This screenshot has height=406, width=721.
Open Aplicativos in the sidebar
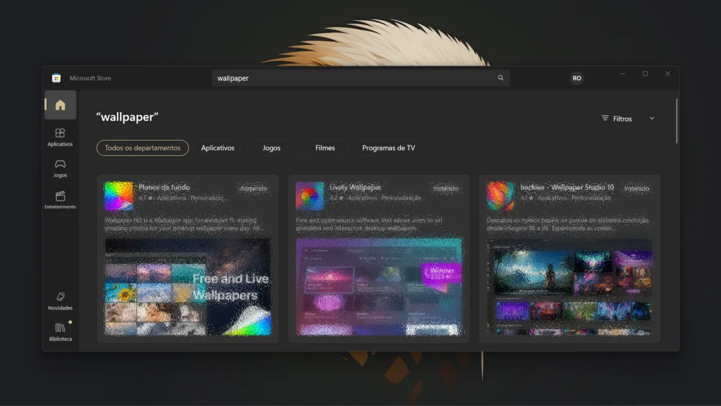[x=60, y=137]
